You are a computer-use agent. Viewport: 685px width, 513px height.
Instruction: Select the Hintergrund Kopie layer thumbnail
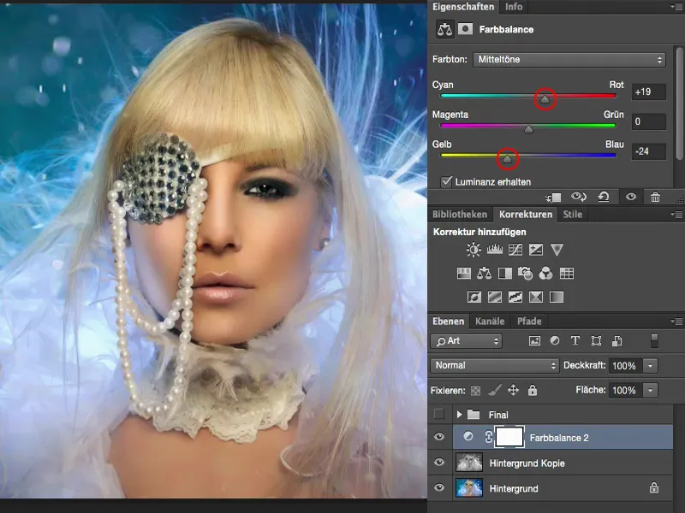coord(469,463)
